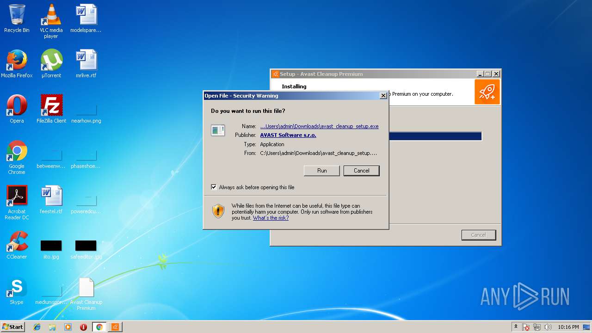The height and width of the screenshot is (333, 592).
Task: Open Acrobat Reader DC shortcut
Action: [17, 203]
